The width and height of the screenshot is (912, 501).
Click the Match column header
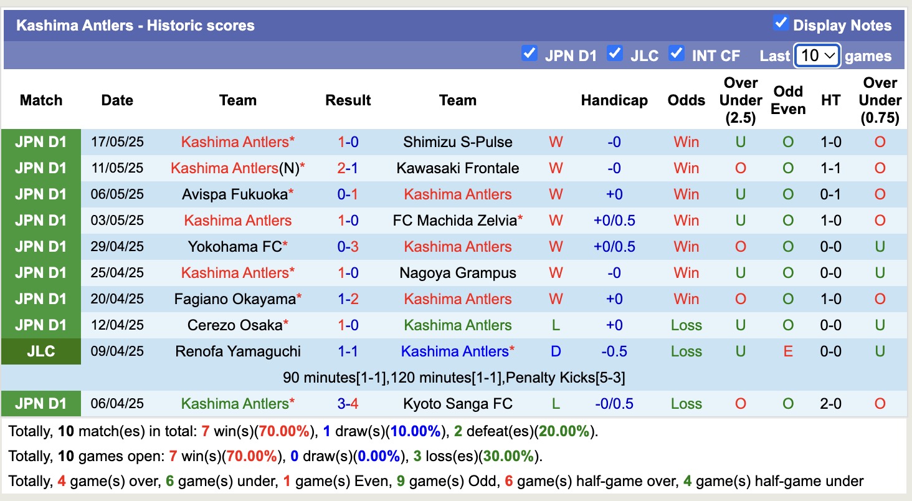point(41,100)
